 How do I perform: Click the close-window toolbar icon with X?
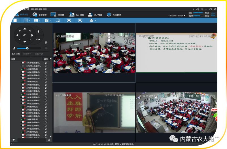click(58, 20)
